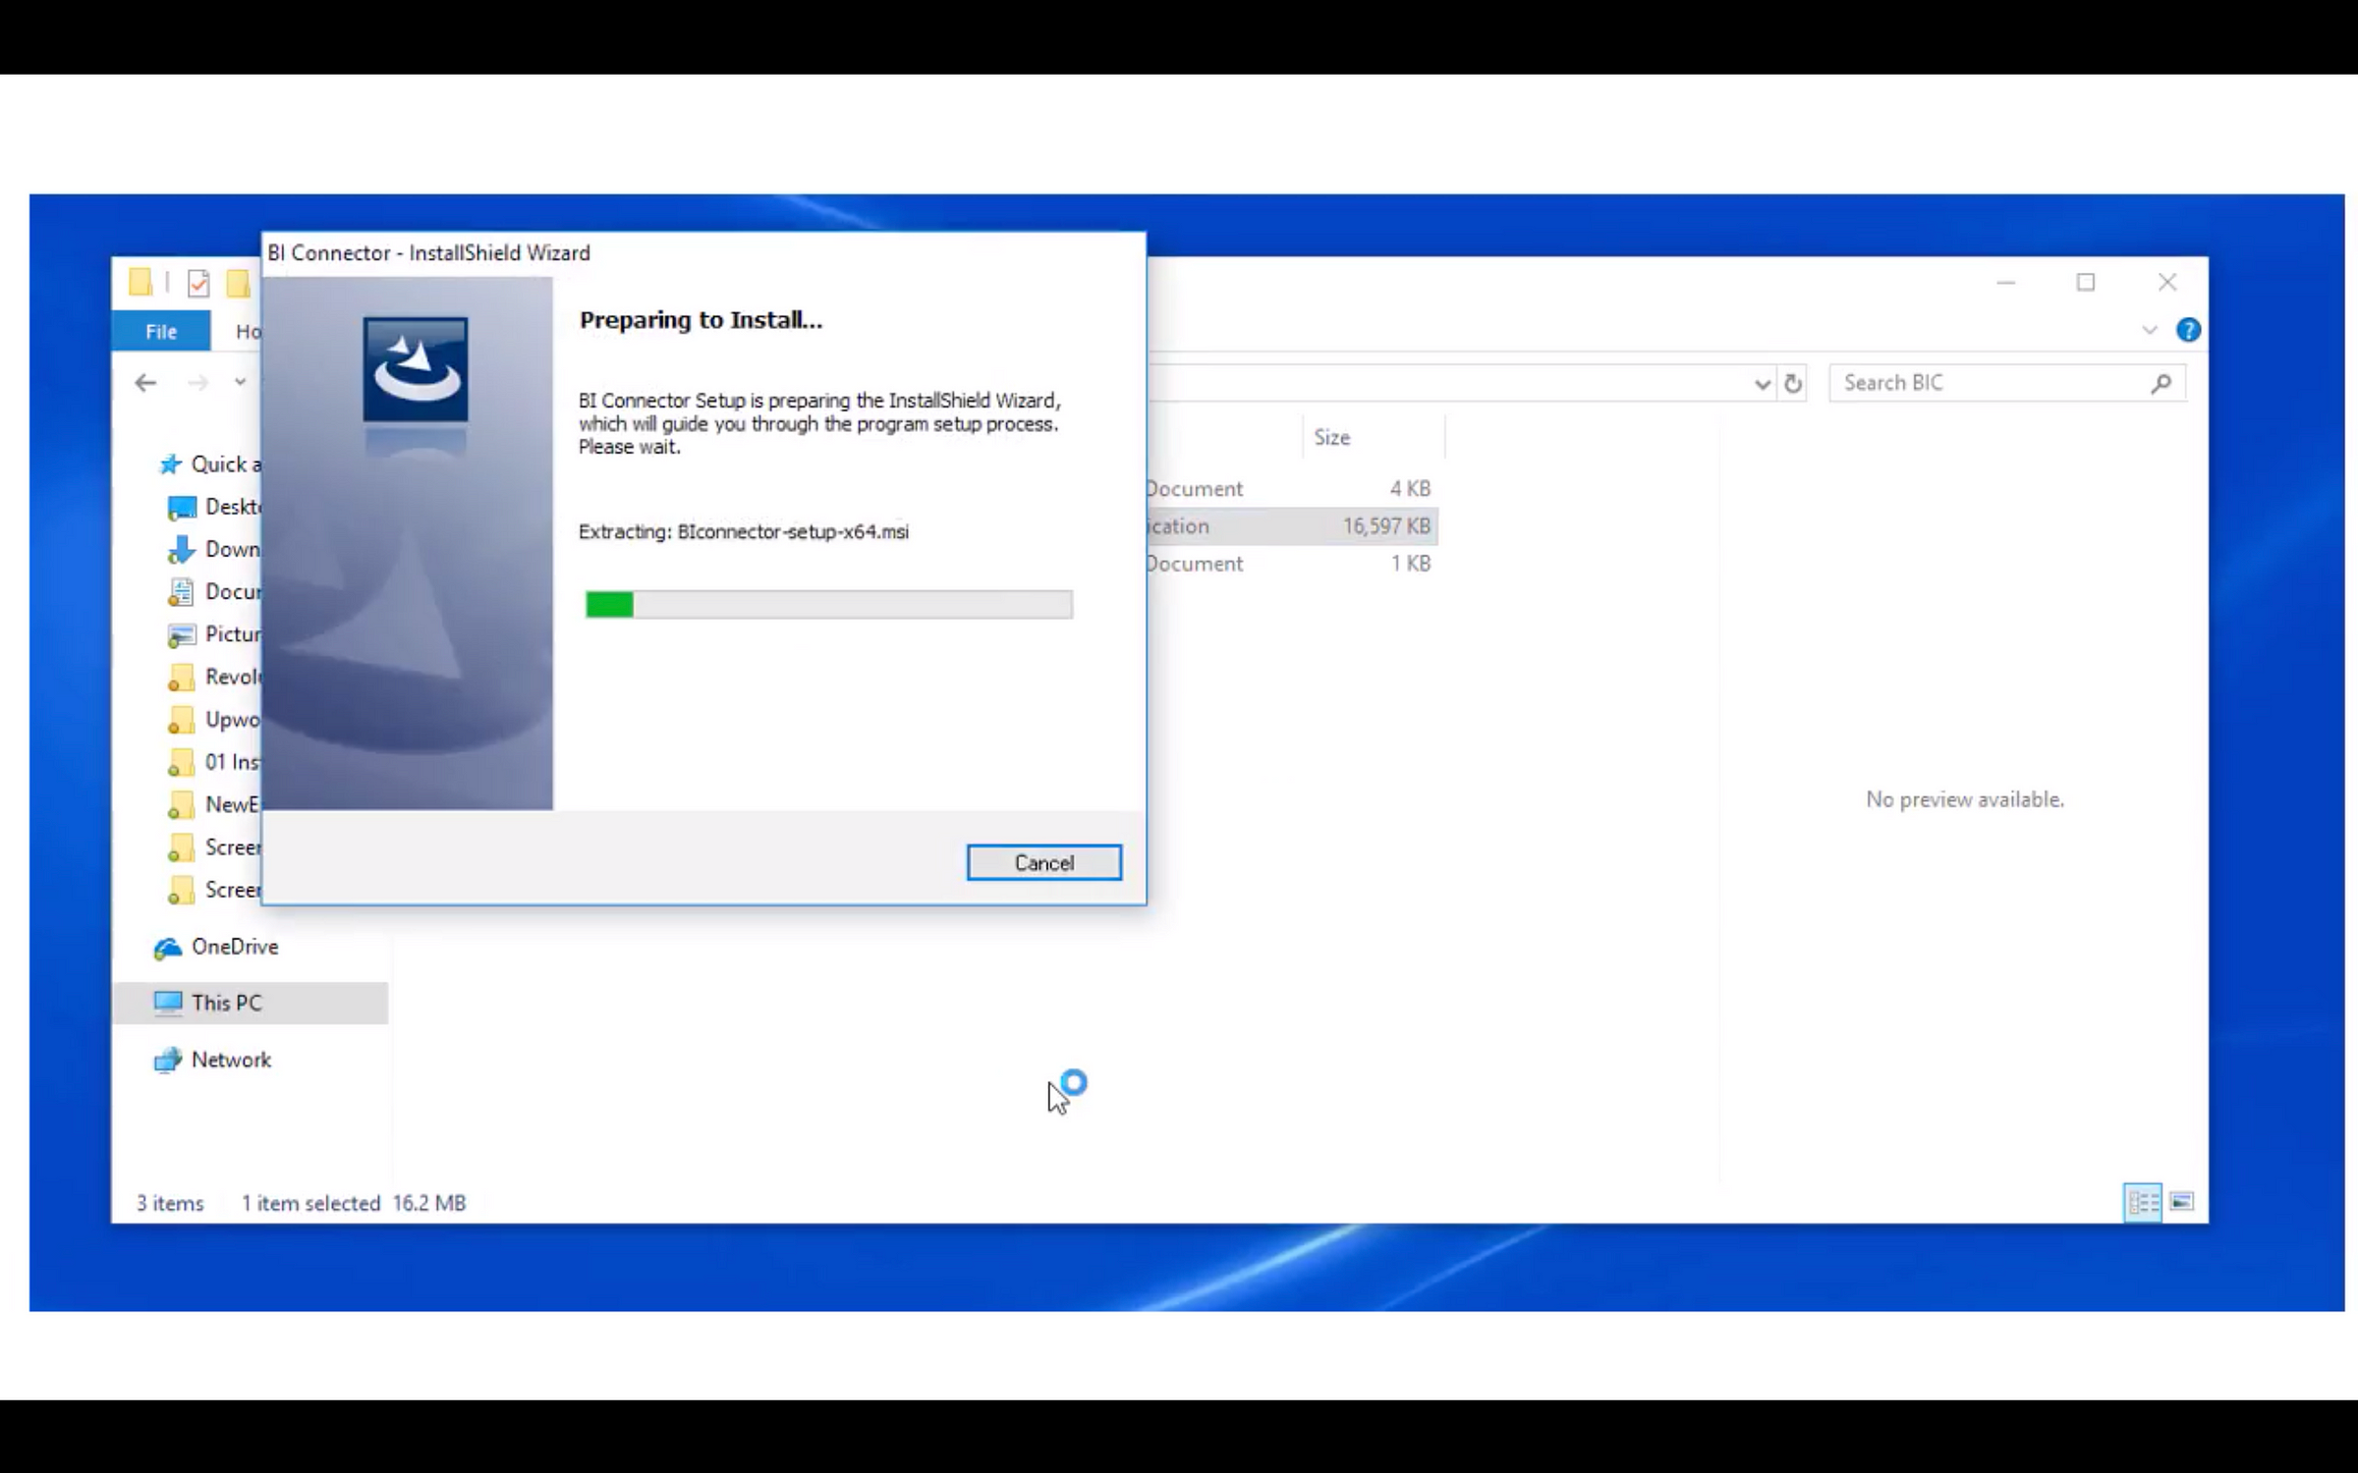Click the refresh address bar icon
2358x1473 pixels.
(x=1793, y=383)
